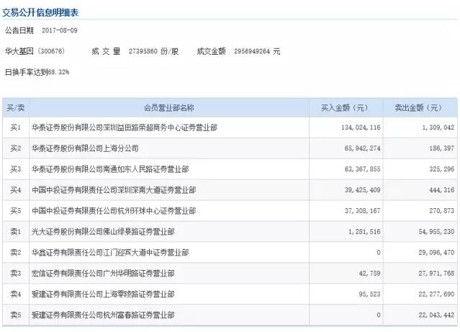Click sell amount 1,309,042
Viewport: 460px width, 332px height.
(438, 127)
